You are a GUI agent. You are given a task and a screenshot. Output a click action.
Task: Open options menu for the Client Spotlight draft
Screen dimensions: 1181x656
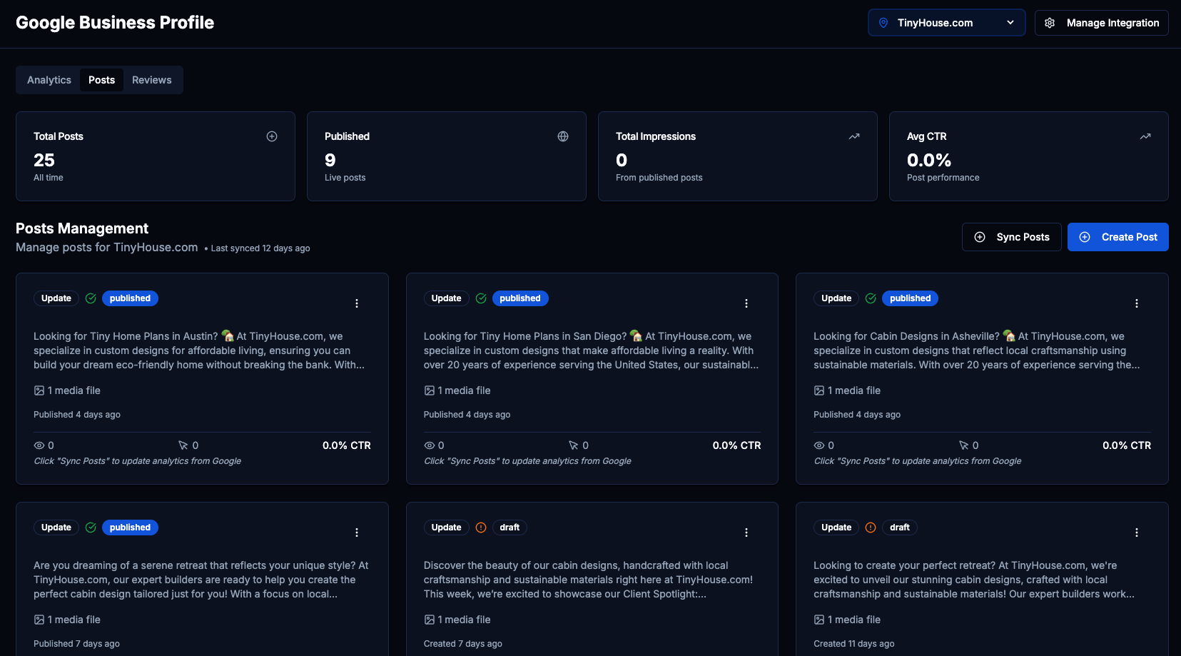(x=746, y=533)
